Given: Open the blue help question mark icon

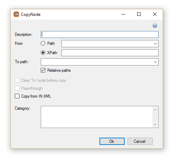Looking at the screenshot, I should [x=155, y=26].
